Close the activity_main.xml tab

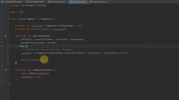point(67,2)
